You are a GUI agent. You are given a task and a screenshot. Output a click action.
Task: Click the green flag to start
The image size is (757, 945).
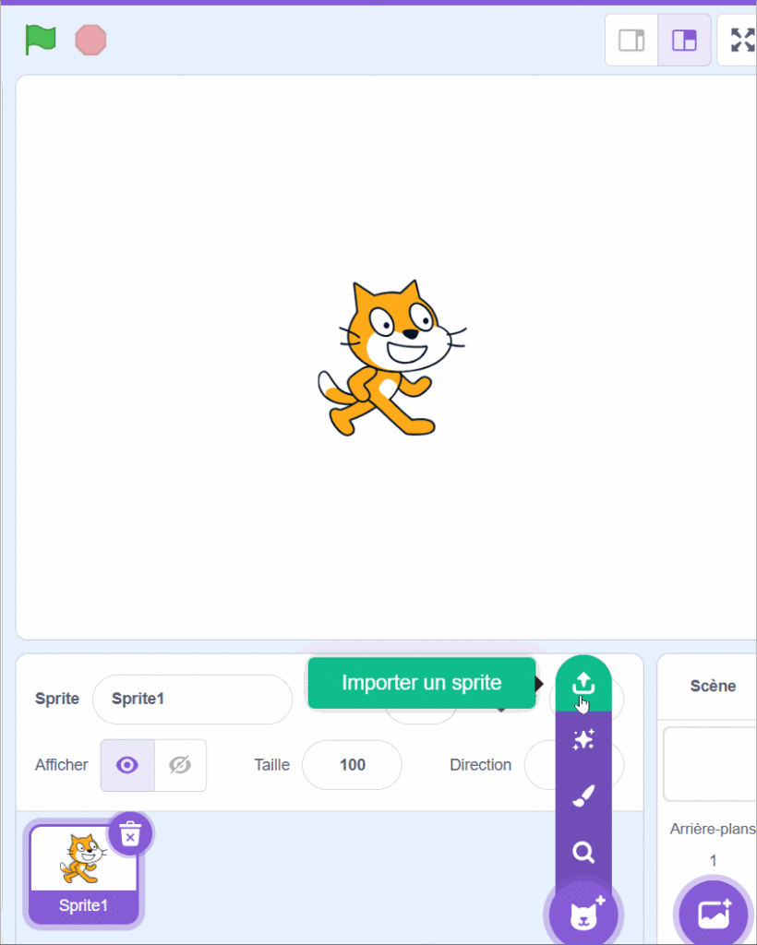[x=41, y=40]
